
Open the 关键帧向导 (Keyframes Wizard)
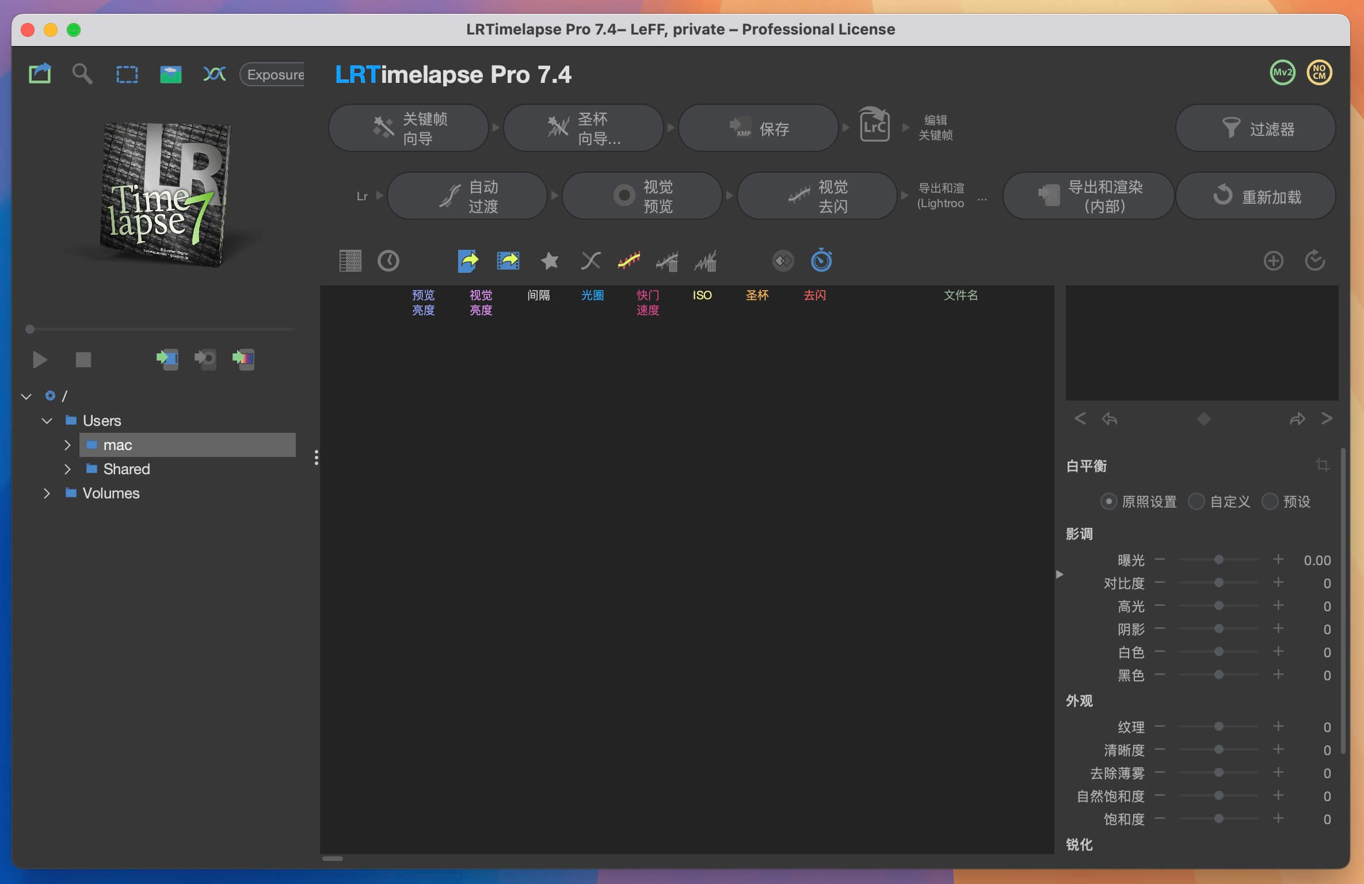coord(409,127)
